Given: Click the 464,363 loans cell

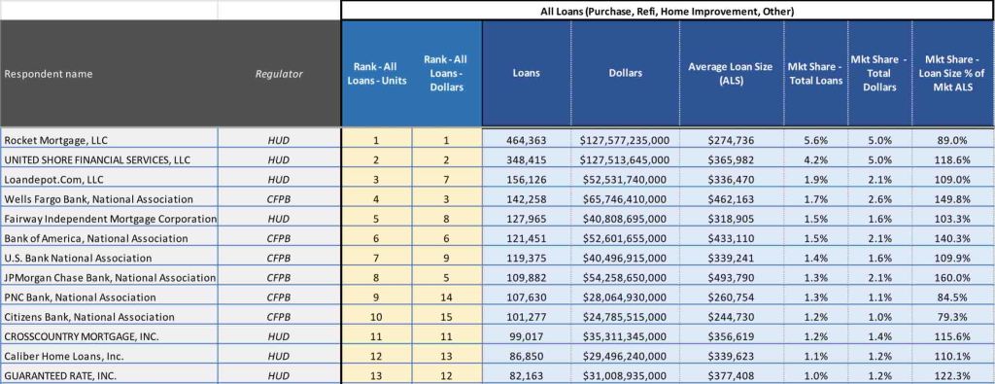Looking at the screenshot, I should 526,140.
